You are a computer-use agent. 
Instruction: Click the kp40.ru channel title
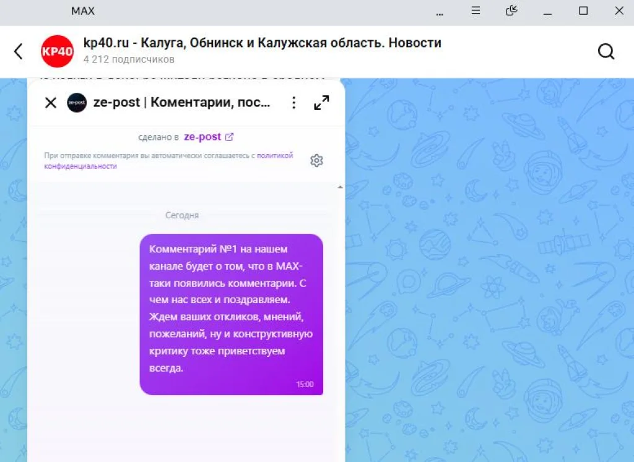tap(262, 43)
